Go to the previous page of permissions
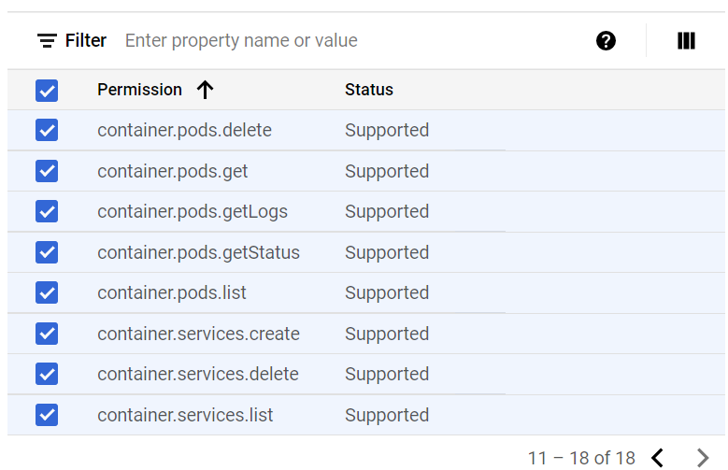 658,458
